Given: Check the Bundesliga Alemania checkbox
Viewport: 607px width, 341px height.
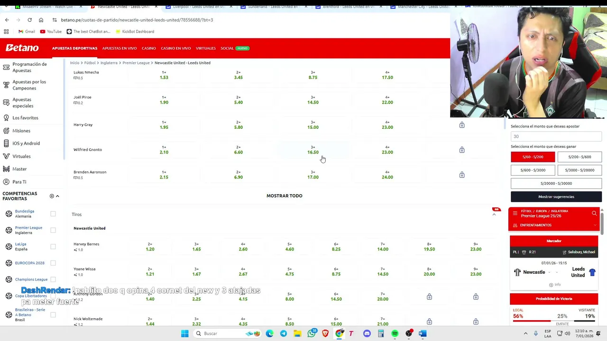Looking at the screenshot, I should coord(53,214).
